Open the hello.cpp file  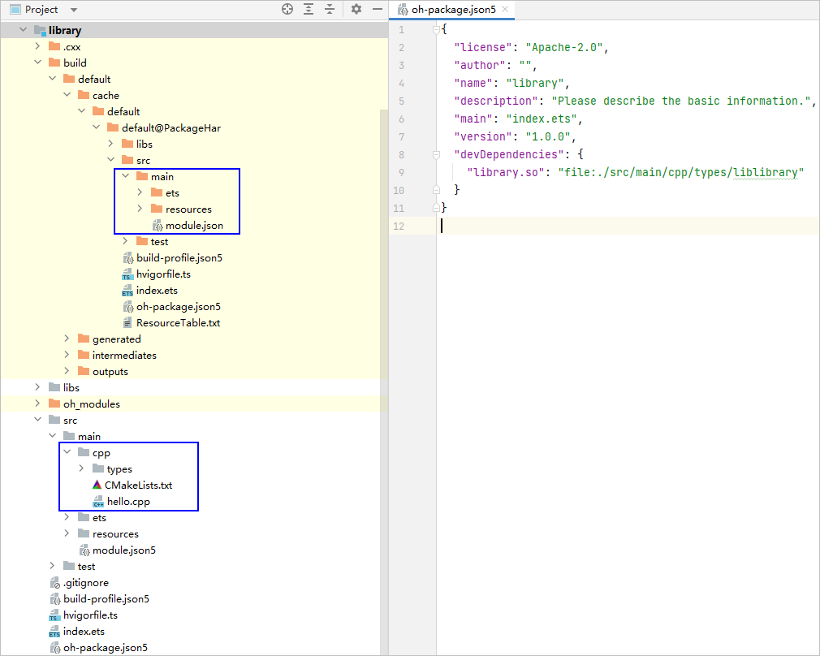tap(128, 501)
